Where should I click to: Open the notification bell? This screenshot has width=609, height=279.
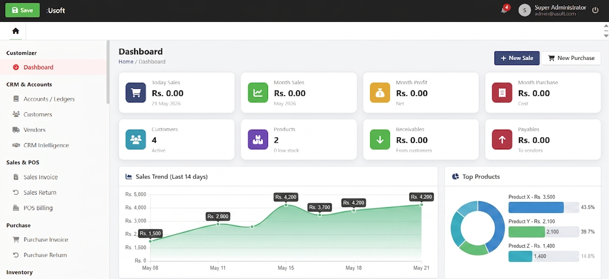504,10
